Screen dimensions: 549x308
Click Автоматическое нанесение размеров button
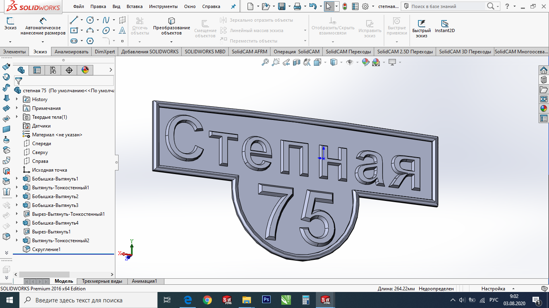(x=43, y=26)
